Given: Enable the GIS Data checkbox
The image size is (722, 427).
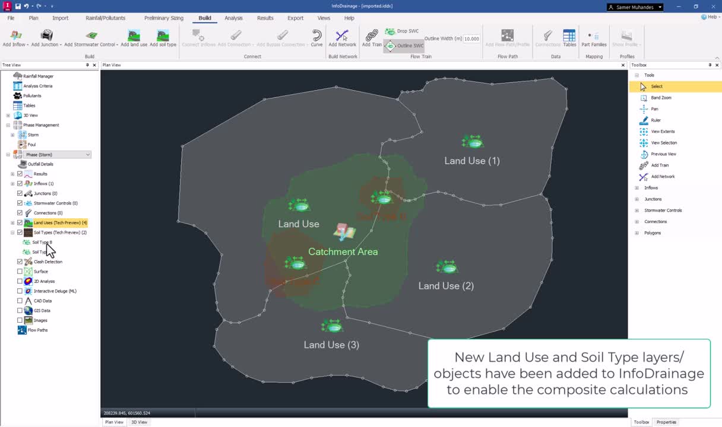Looking at the screenshot, I should [20, 311].
